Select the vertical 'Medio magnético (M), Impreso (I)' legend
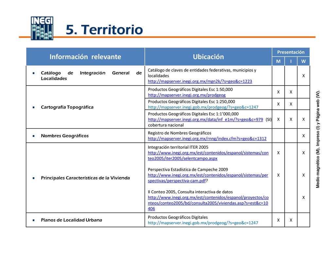This screenshot has height=259, width=335. [318, 139]
